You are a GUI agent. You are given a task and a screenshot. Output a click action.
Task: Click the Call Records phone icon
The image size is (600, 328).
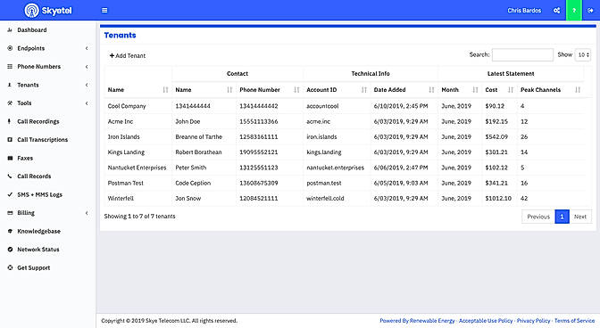(x=10, y=176)
